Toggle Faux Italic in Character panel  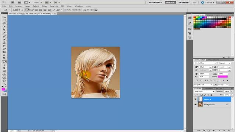[x=201, y=81]
